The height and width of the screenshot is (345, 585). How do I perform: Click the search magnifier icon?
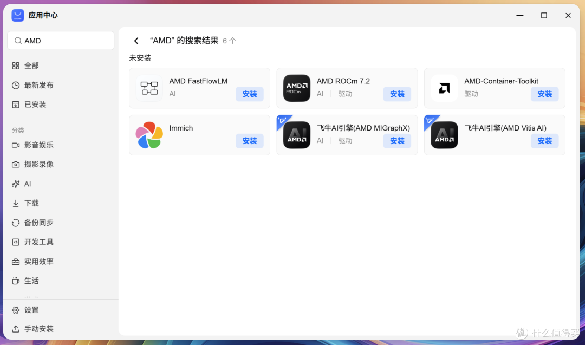17,41
